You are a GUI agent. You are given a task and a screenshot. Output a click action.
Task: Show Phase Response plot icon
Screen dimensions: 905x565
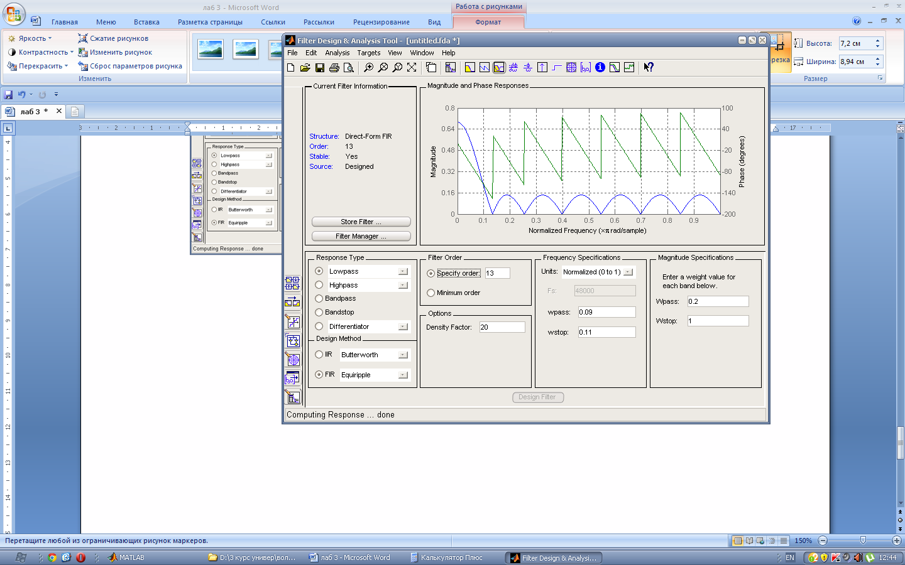[x=485, y=67]
